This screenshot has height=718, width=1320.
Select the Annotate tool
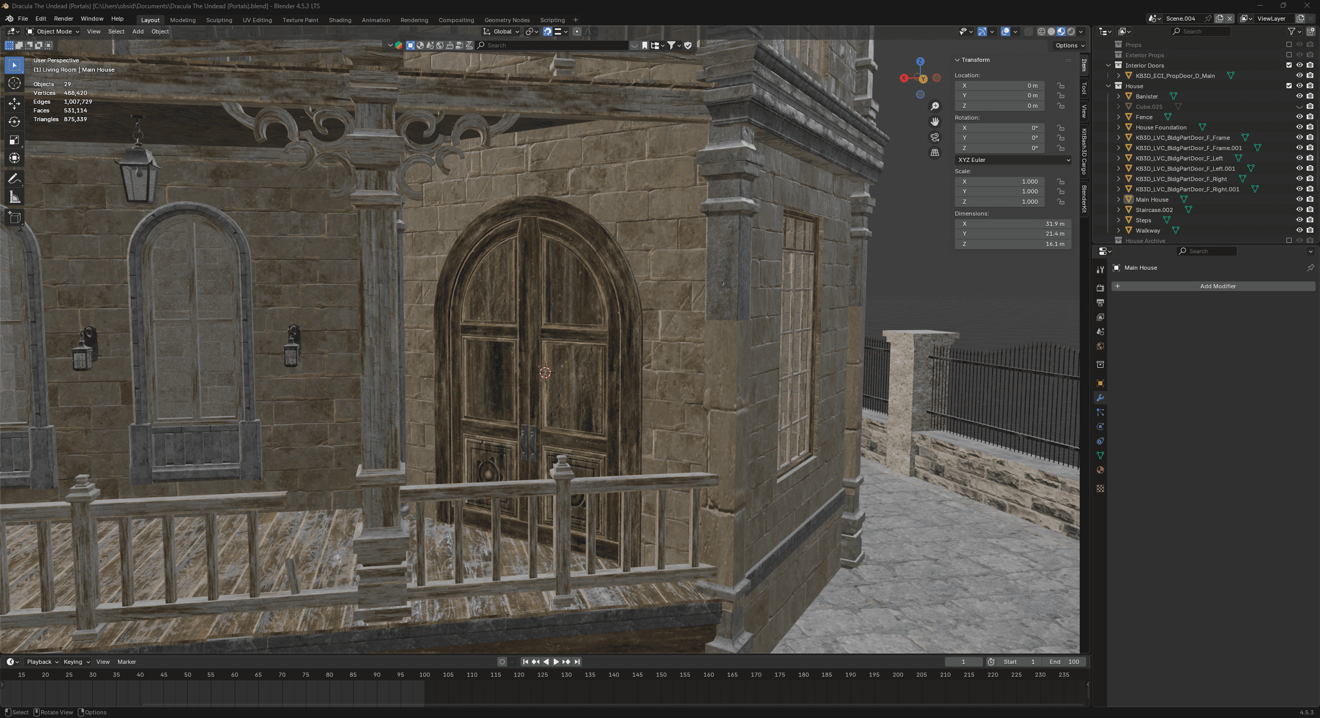14,178
